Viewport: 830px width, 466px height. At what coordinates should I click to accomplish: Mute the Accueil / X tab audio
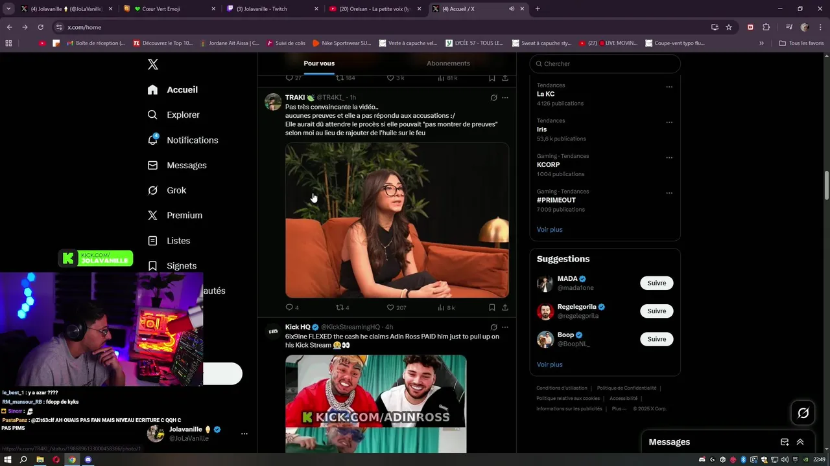click(x=512, y=9)
